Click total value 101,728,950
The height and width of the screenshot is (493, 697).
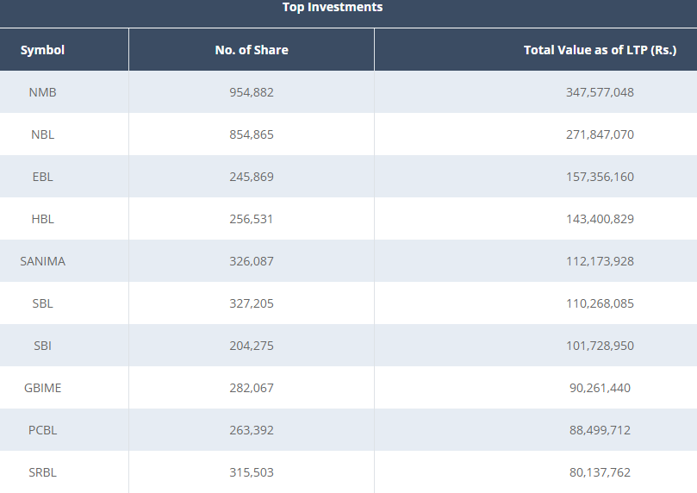tap(601, 346)
